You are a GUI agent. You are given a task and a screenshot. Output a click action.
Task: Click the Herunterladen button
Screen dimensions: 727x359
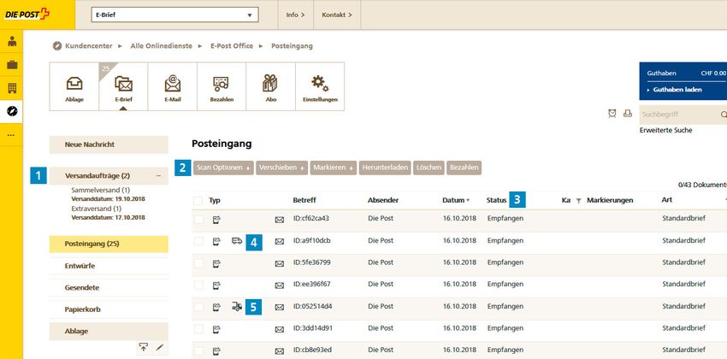pyautogui.click(x=385, y=168)
